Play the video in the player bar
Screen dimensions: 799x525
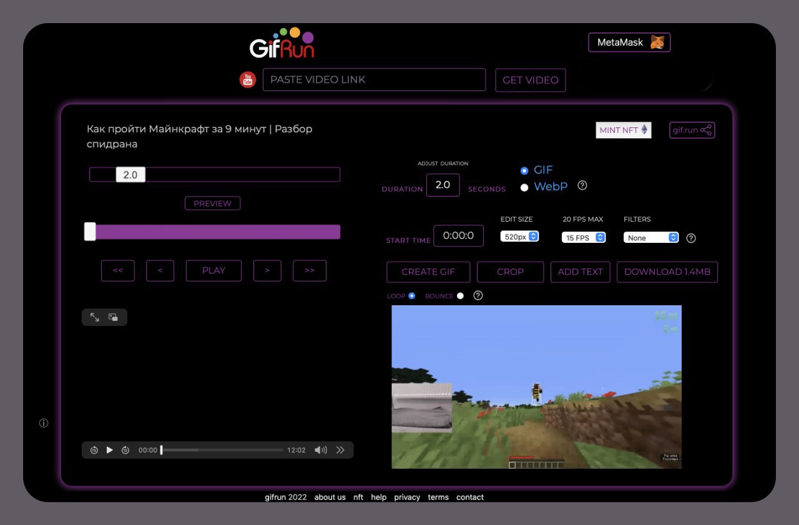pyautogui.click(x=110, y=450)
